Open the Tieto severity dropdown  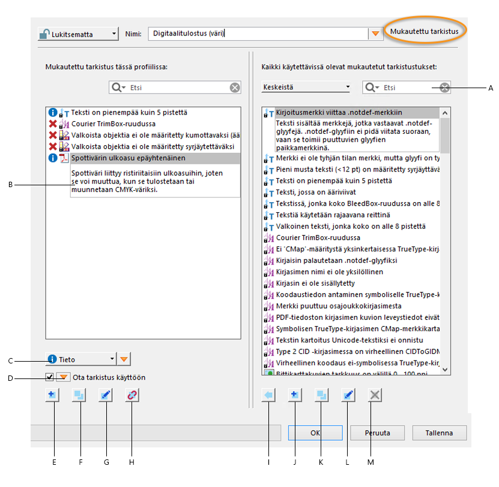[81, 359]
